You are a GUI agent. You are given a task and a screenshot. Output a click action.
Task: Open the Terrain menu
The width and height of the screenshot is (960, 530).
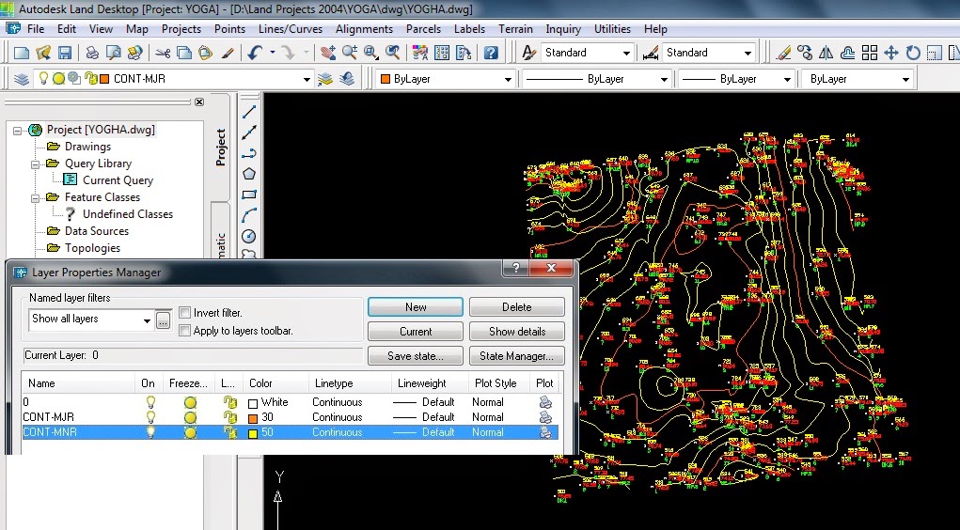click(x=515, y=29)
